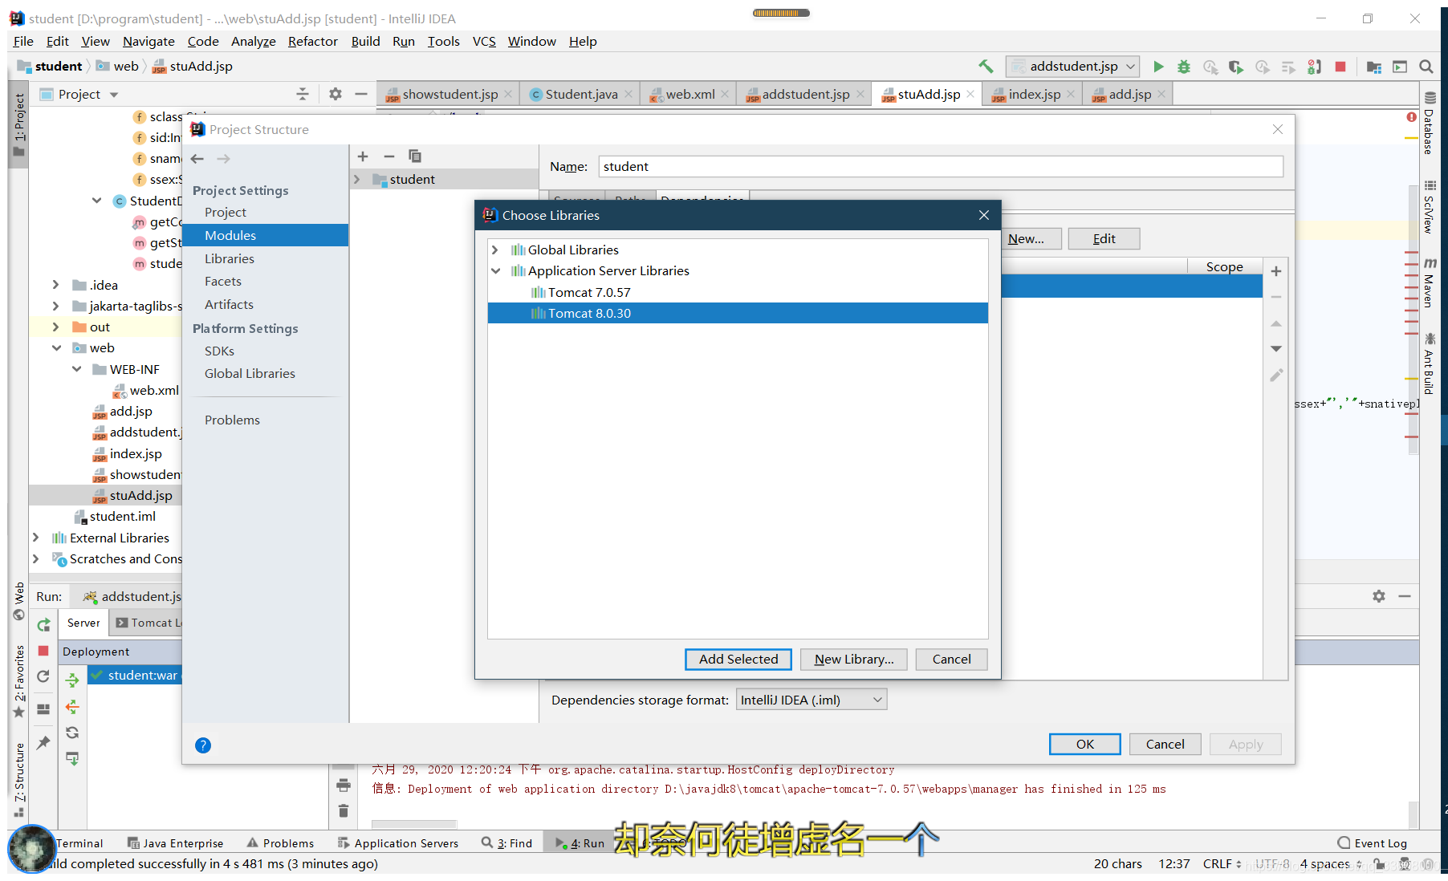Screen dimensions: 1448x881
Task: Click Cancel in Choose Libraries dialog
Action: click(x=951, y=660)
